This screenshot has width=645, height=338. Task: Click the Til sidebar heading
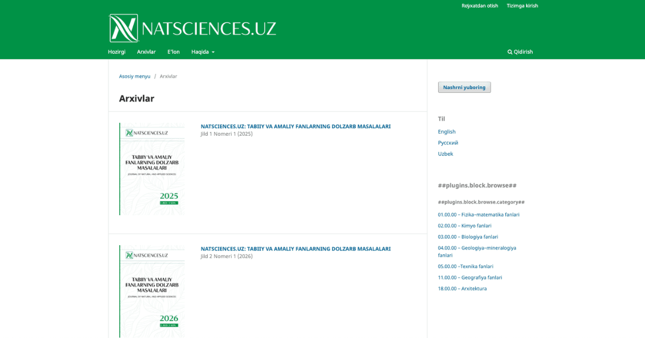441,119
